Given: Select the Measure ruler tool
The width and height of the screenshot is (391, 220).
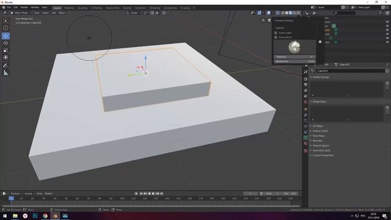Looking at the screenshot, I should point(5,73).
